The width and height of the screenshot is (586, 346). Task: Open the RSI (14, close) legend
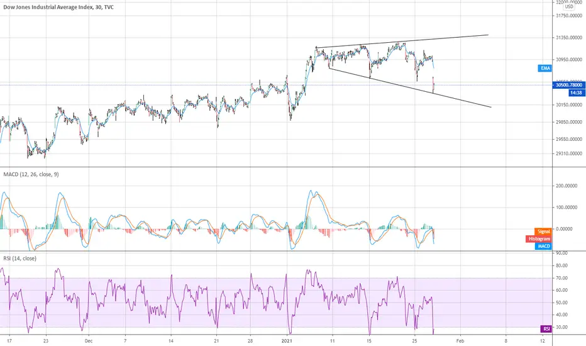point(20,259)
